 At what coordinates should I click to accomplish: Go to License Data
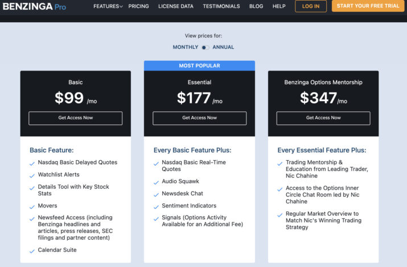[x=176, y=6]
